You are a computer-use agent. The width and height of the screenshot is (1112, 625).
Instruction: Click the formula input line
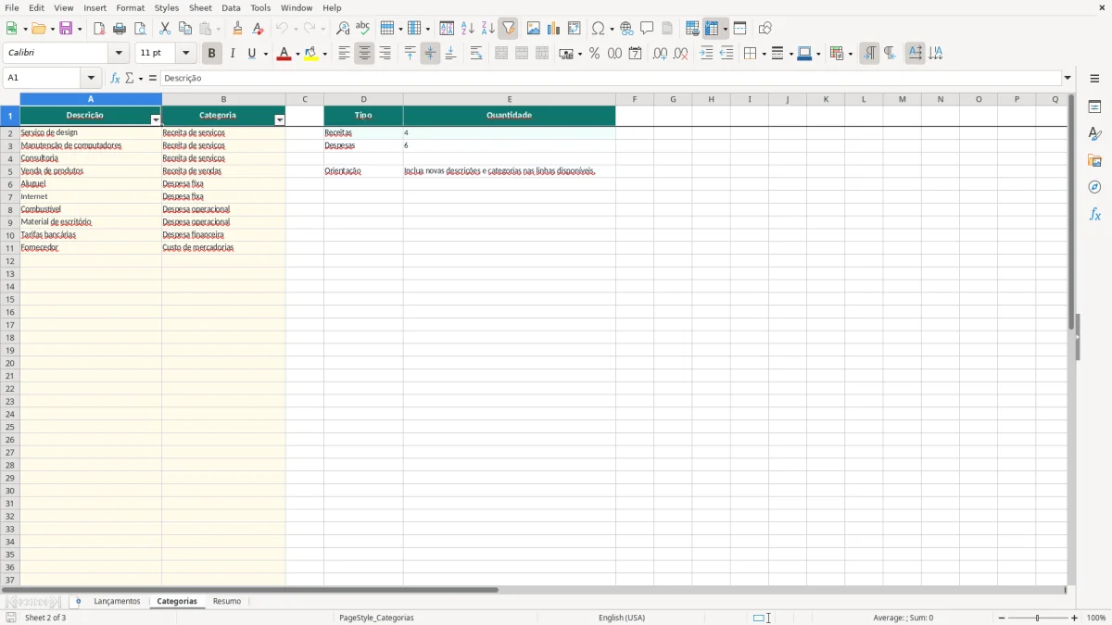612,79
